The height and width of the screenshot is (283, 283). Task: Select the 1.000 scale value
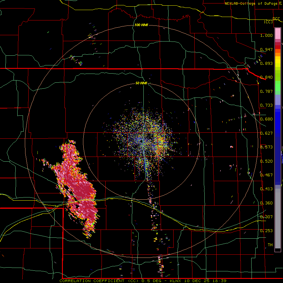pyautogui.click(x=266, y=35)
